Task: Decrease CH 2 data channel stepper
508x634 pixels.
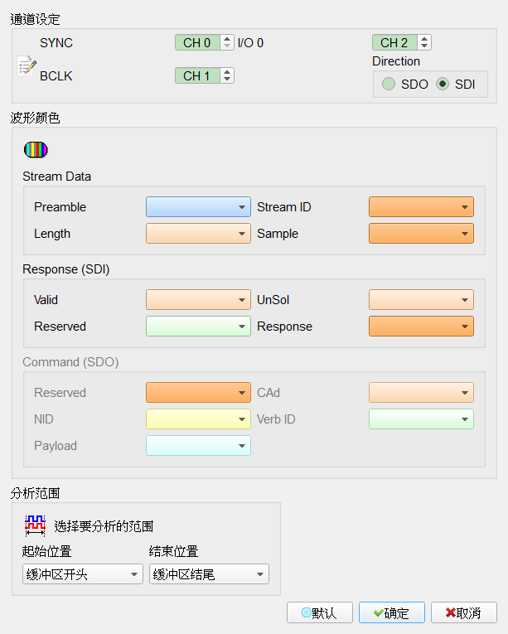Action: click(424, 46)
